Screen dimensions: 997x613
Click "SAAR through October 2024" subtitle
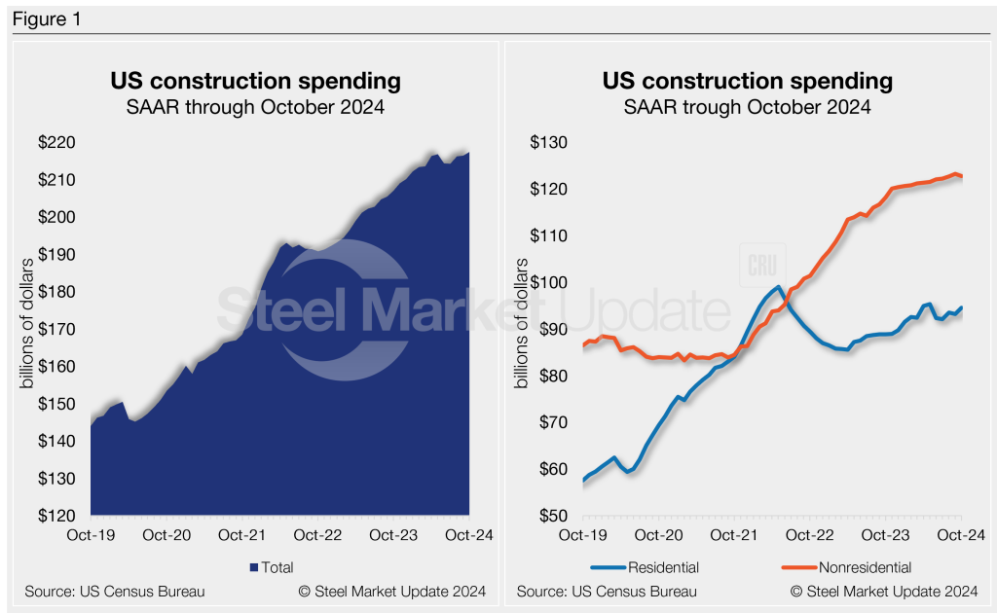(x=256, y=107)
